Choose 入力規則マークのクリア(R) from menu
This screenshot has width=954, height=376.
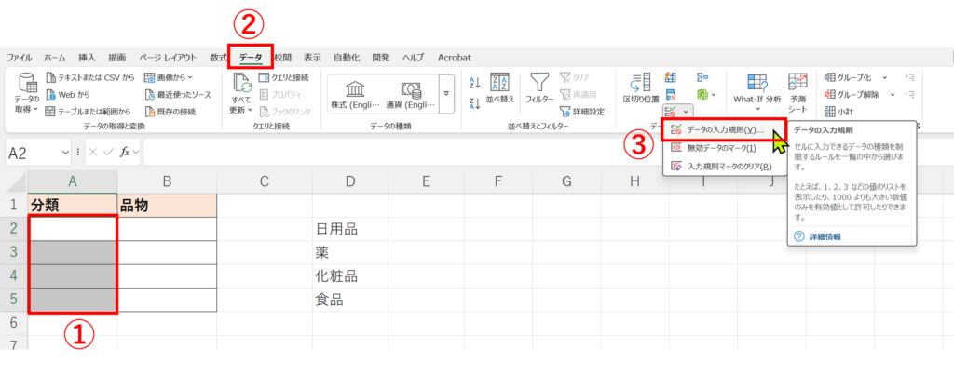[x=729, y=167]
